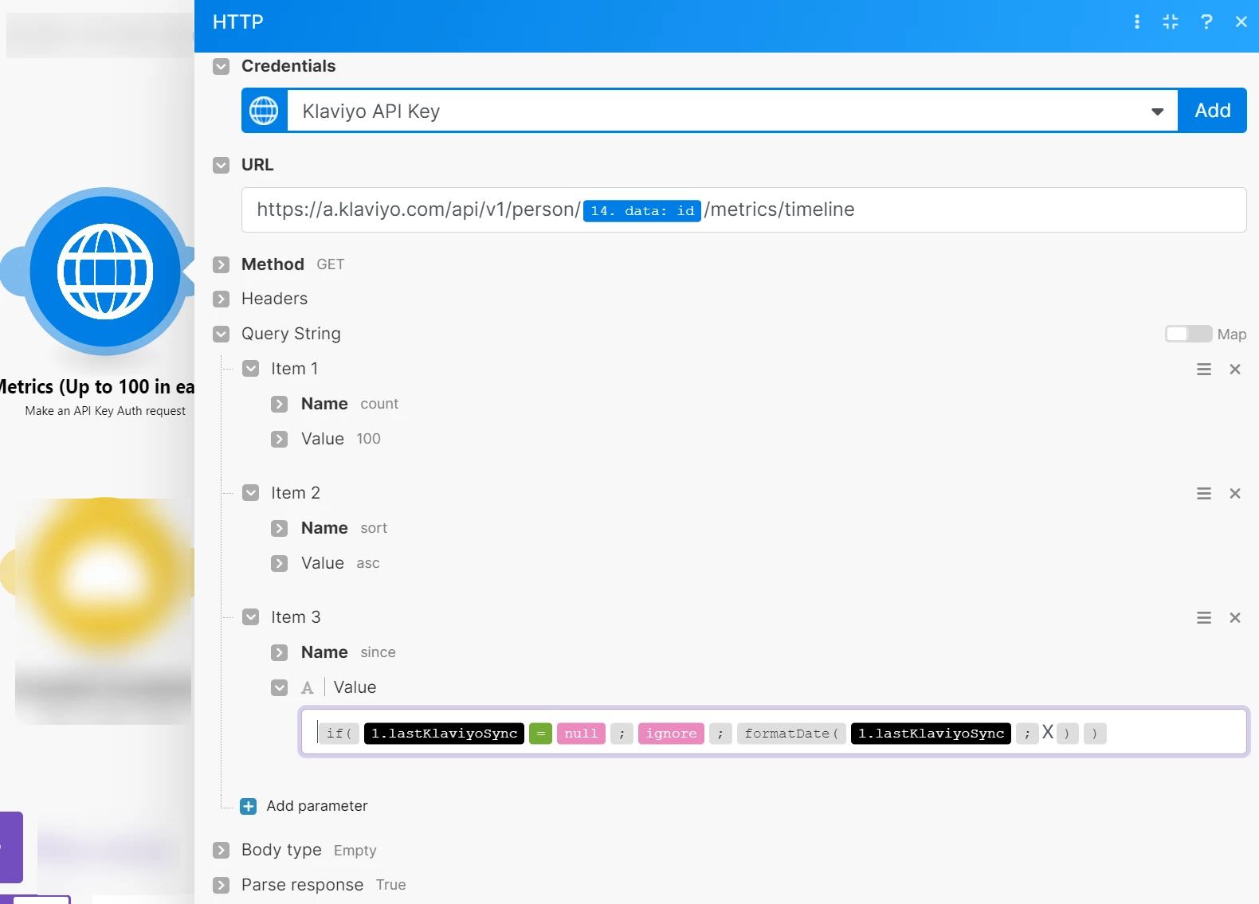Click the plus icon next to Add parameter

pyautogui.click(x=249, y=806)
